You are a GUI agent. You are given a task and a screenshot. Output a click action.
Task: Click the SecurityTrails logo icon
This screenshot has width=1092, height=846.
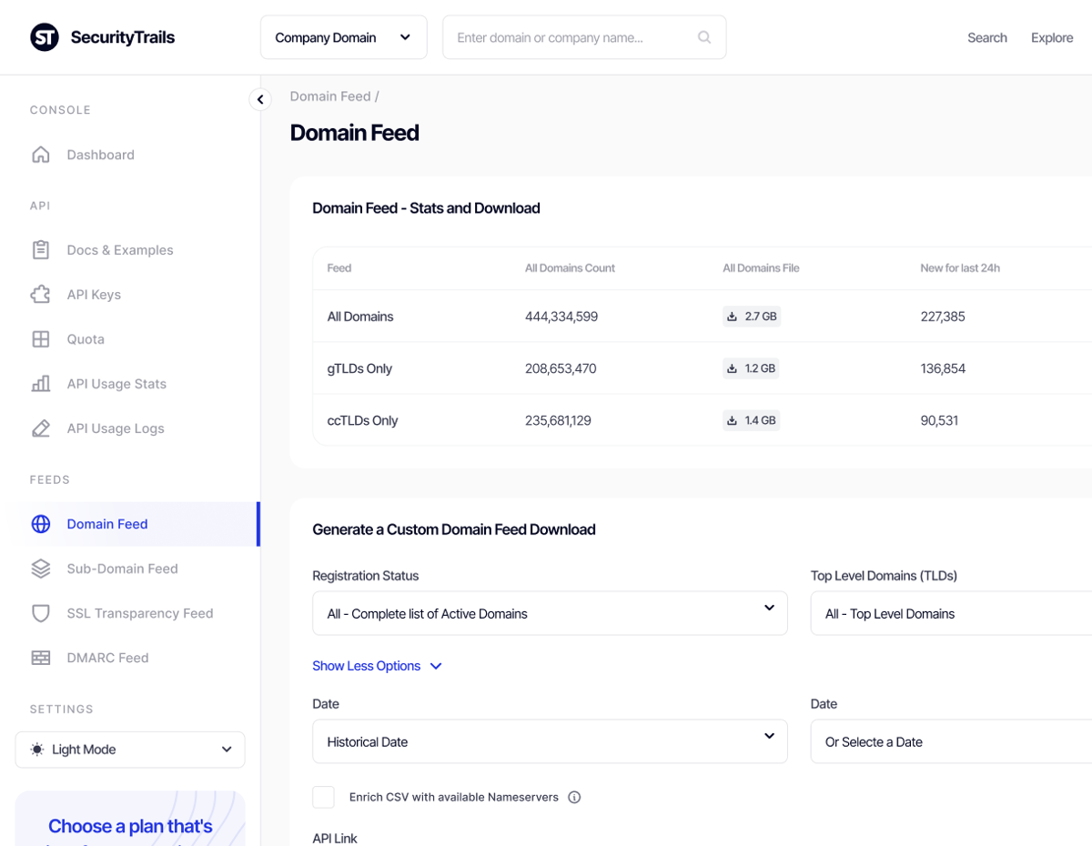[45, 37]
